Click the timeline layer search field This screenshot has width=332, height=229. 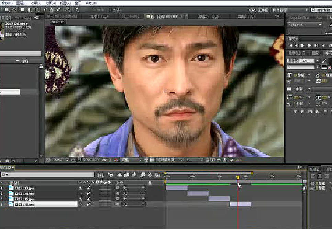47,175
